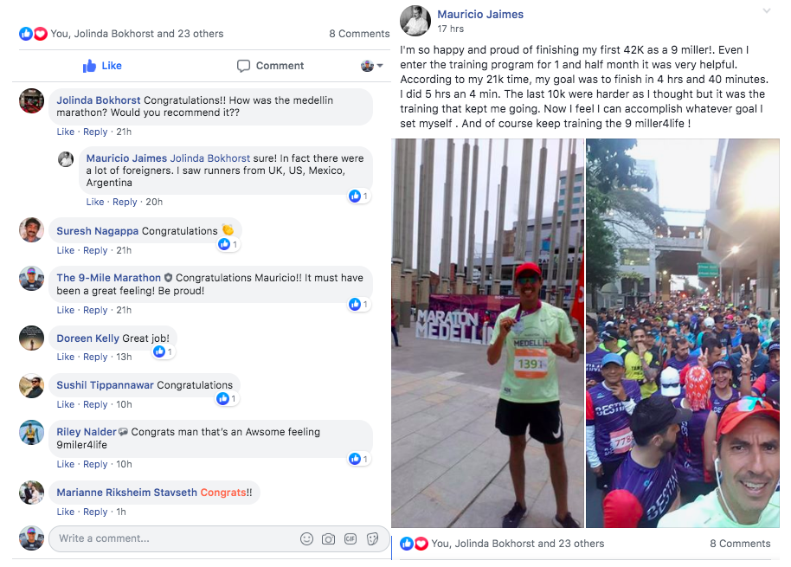Click the heart reaction icon above the comments

tap(41, 34)
